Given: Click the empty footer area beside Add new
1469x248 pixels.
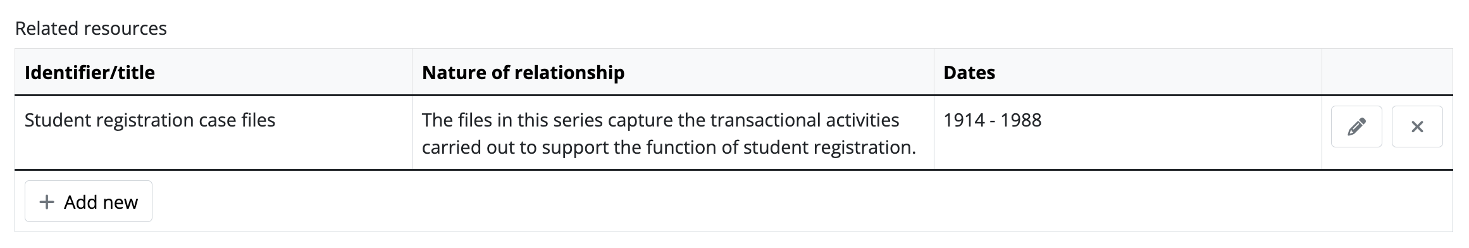Looking at the screenshot, I should (x=802, y=201).
